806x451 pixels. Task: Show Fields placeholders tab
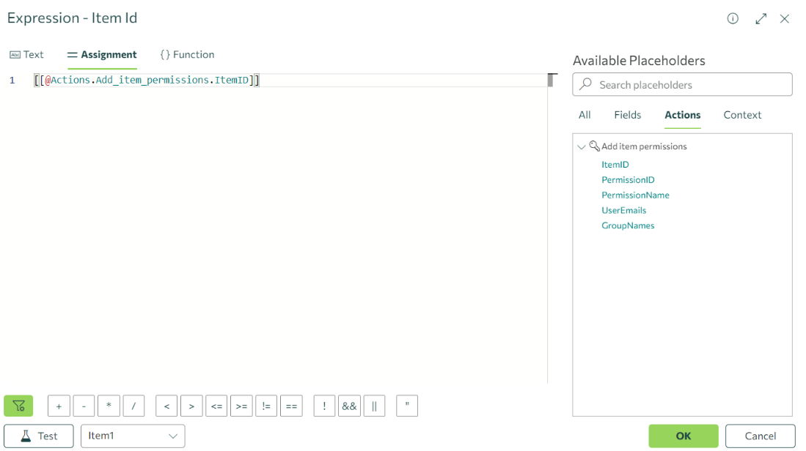[x=628, y=115]
